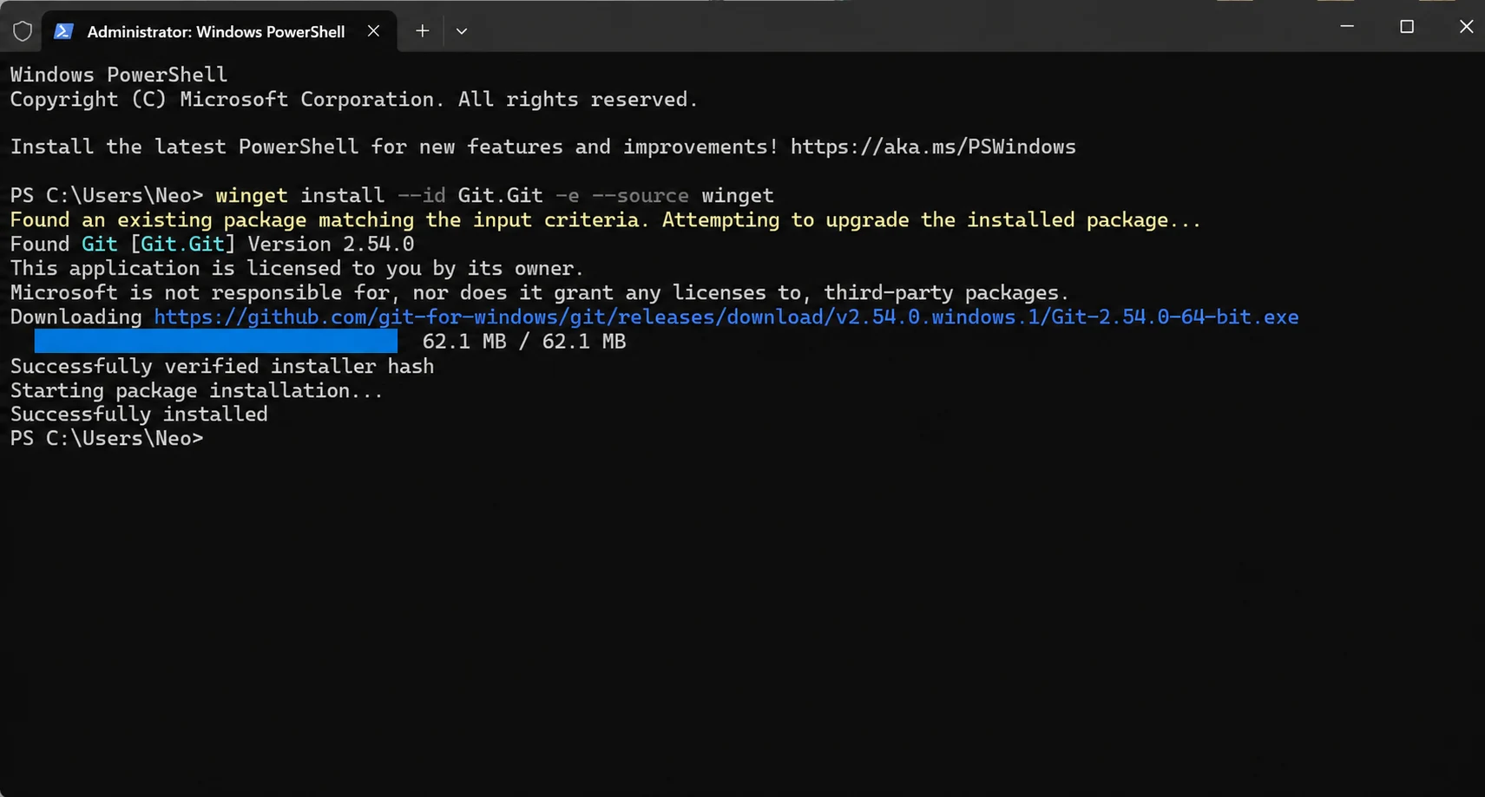Expand the new tab profile dropdown

click(462, 31)
